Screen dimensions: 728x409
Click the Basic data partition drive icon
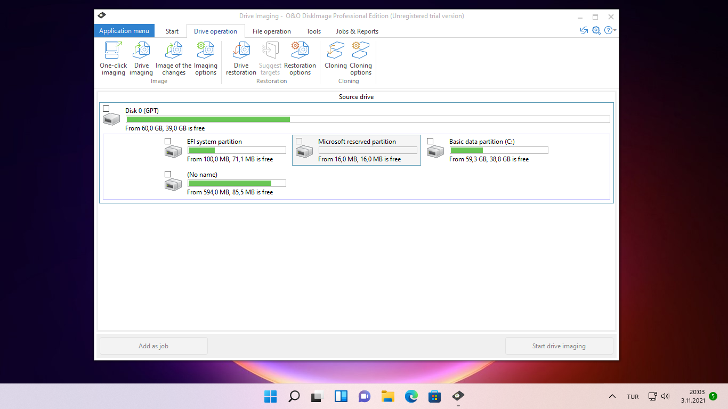coord(435,152)
